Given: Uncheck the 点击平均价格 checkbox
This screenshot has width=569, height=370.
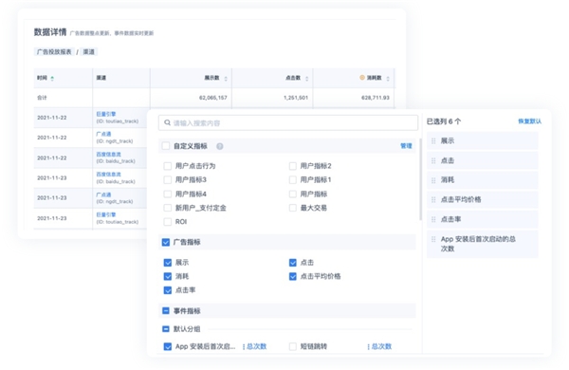Looking at the screenshot, I should (x=293, y=276).
